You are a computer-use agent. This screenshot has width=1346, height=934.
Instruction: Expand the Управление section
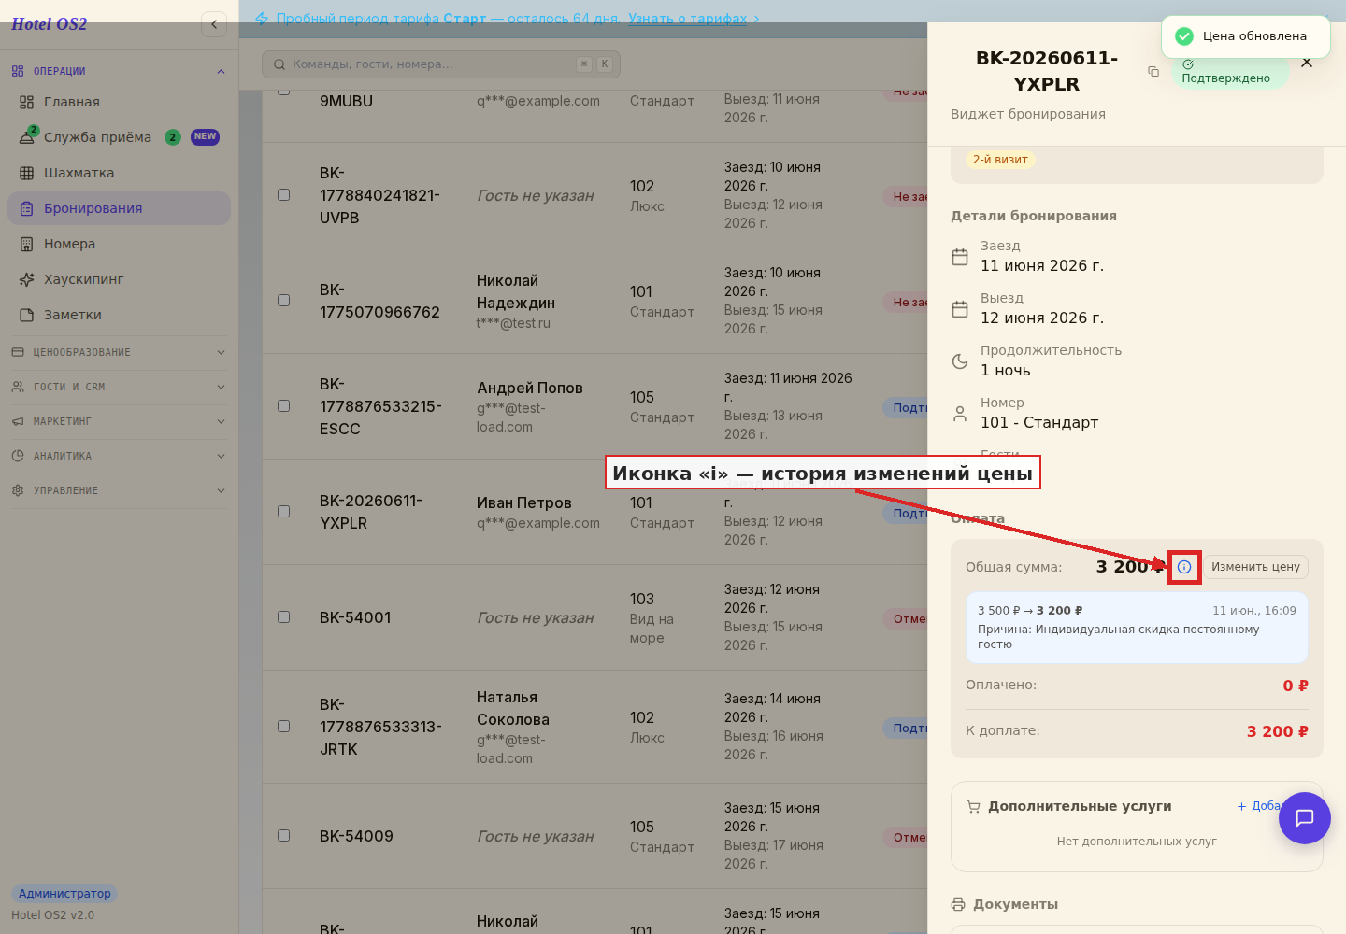pos(119,490)
